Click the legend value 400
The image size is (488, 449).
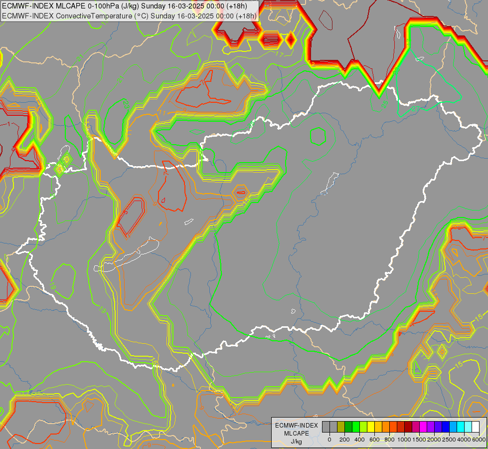[360, 440]
